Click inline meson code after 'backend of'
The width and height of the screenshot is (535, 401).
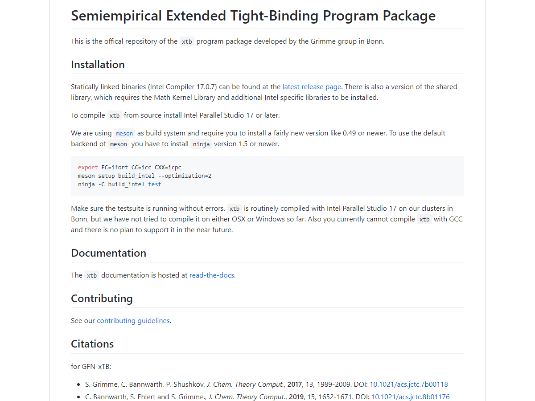tap(119, 144)
